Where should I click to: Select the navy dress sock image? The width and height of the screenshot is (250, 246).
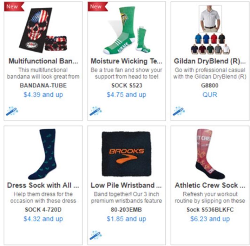(x=43, y=154)
